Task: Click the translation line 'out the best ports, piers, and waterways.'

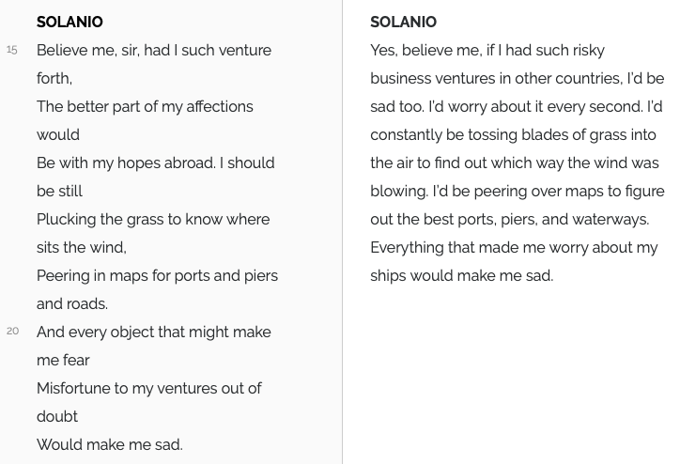Action: [x=510, y=220]
